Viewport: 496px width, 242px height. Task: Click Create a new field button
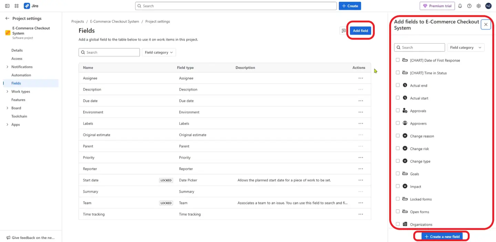click(x=442, y=236)
